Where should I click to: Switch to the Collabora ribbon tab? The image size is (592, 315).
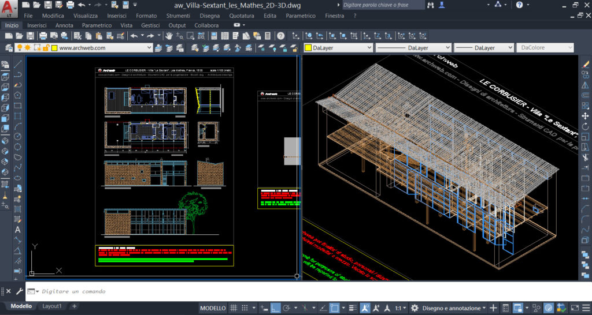206,25
